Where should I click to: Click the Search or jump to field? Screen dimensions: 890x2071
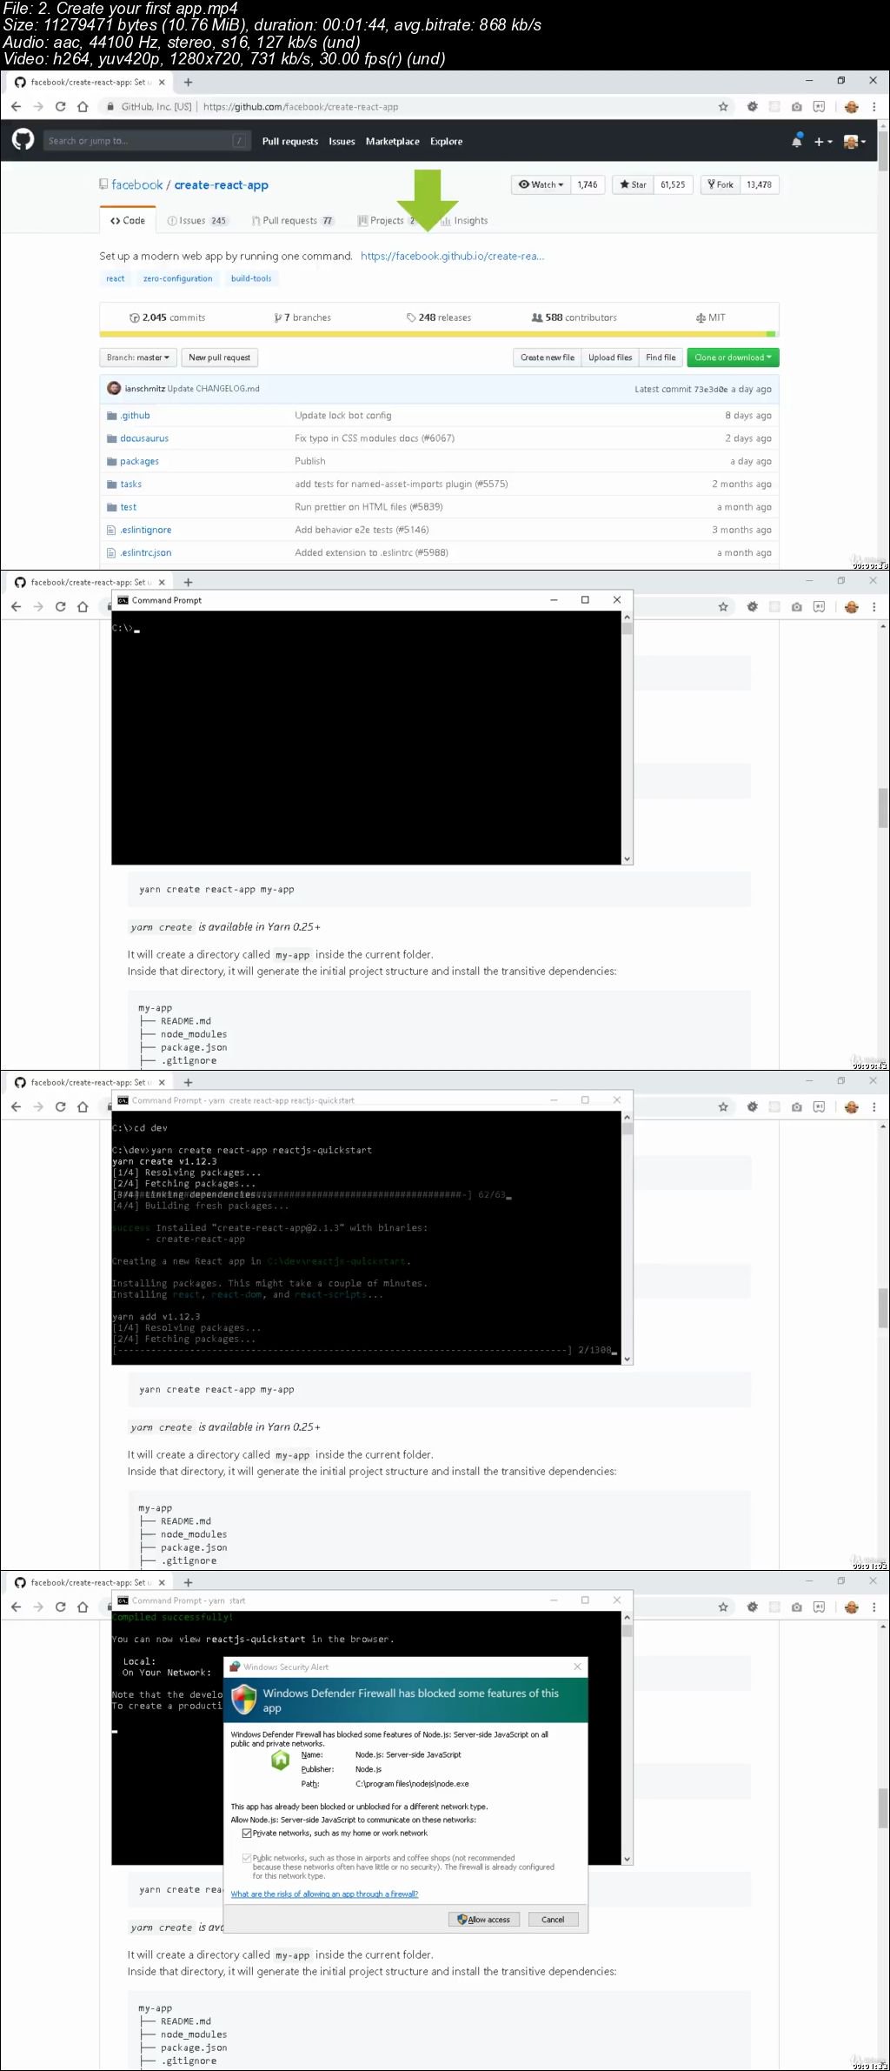146,141
